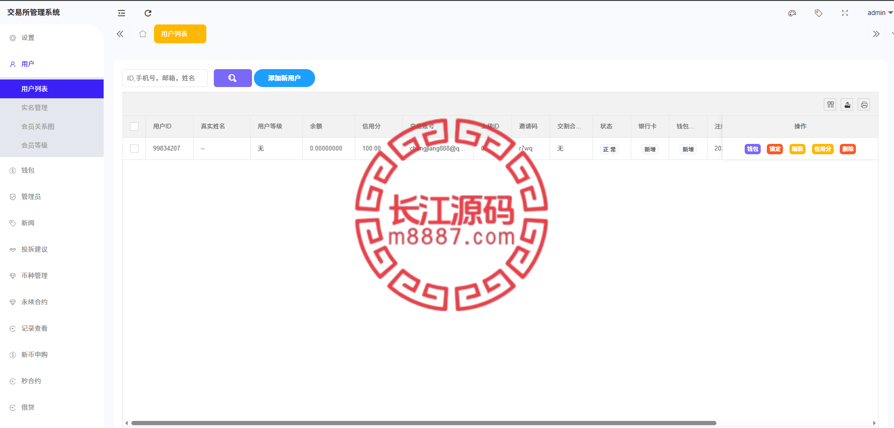Click the table export icon

(x=847, y=104)
